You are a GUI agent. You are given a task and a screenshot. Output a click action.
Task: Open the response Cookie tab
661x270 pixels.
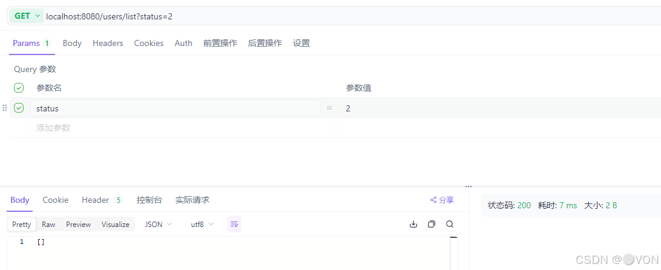pos(56,200)
